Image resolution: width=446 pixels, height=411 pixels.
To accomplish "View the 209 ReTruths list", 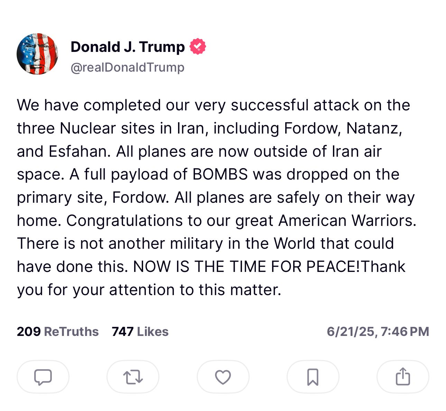I will point(58,331).
